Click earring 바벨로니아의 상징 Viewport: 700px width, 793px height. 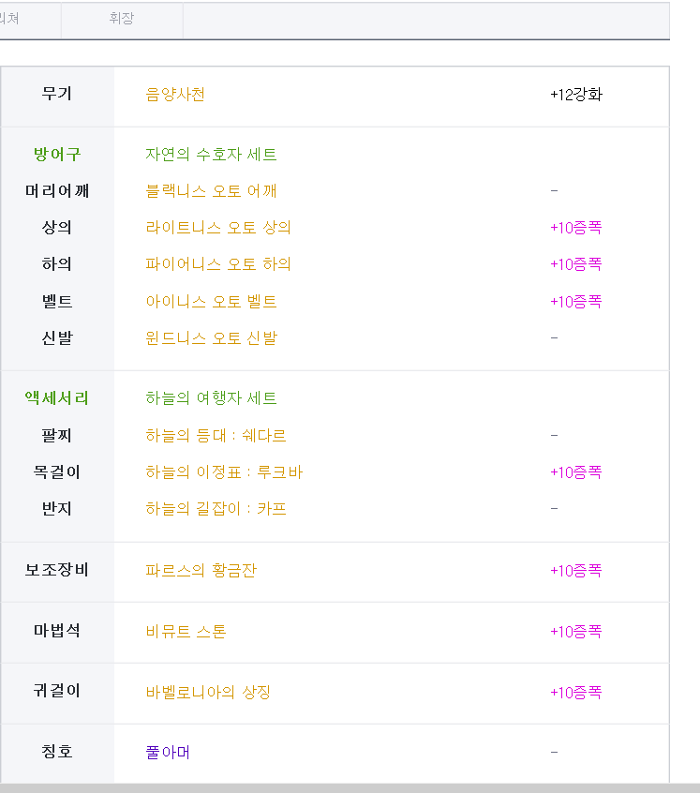(208, 692)
